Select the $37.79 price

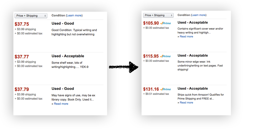[22, 89]
